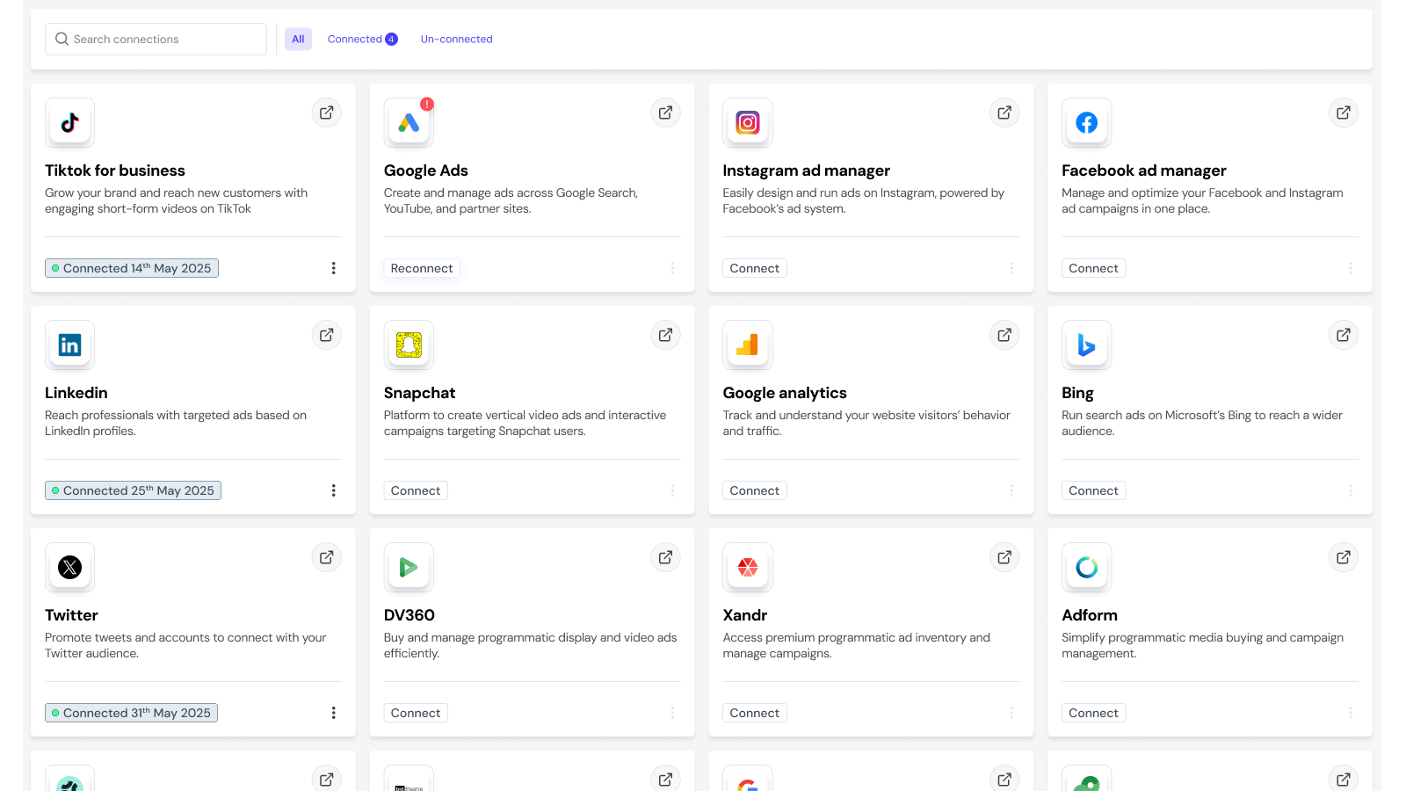This screenshot has height=791, width=1406.
Task: Click inside the Search connections field
Action: coord(155,39)
